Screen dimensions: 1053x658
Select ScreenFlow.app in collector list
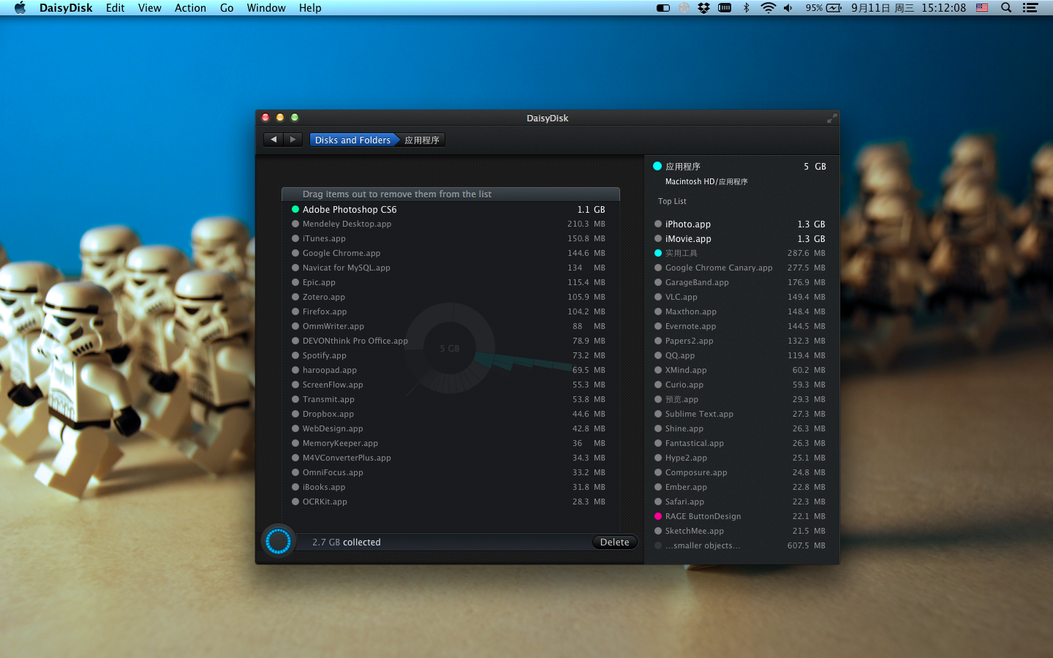(450, 385)
